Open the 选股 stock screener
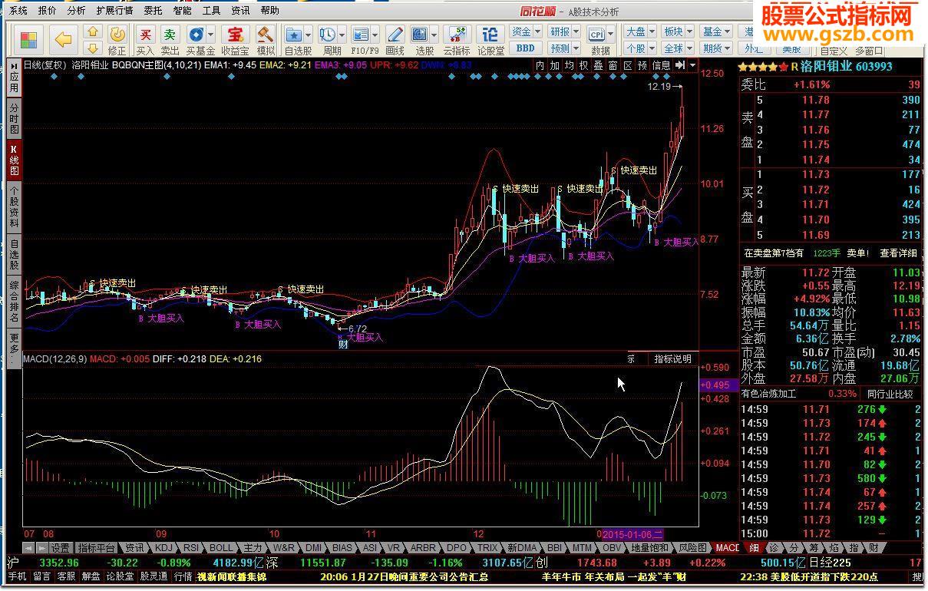The image size is (928, 591). [x=424, y=40]
